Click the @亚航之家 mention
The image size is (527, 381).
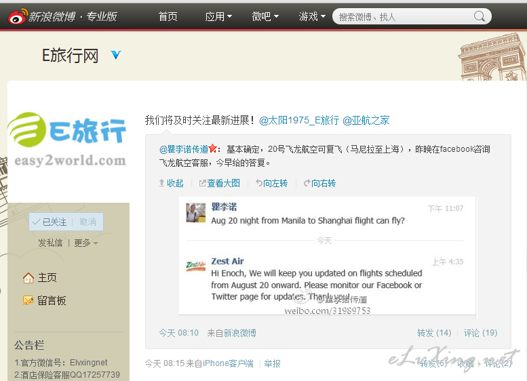coord(366,120)
